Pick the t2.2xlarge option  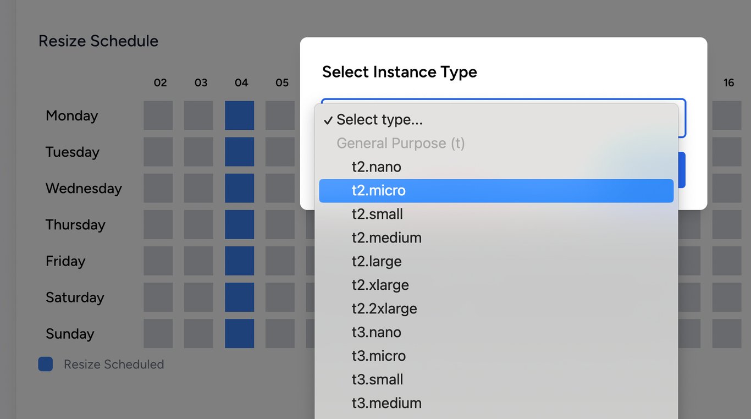point(384,308)
